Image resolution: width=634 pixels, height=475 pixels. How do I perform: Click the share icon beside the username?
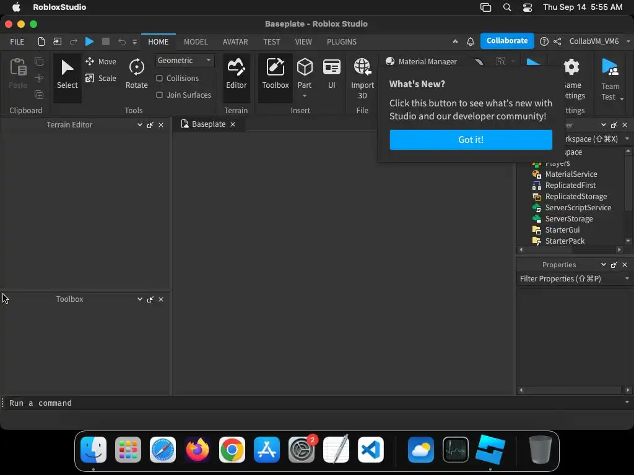pos(557,41)
